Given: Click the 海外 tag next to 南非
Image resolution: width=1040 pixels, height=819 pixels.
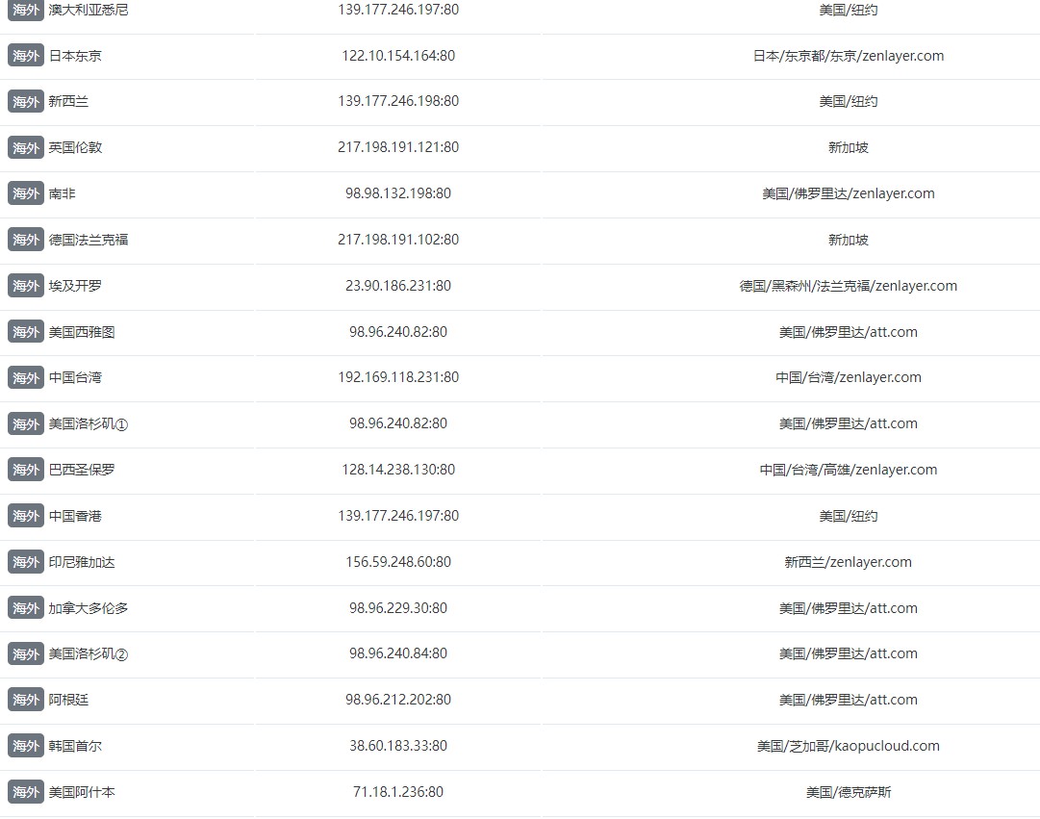Looking at the screenshot, I should pos(26,193).
